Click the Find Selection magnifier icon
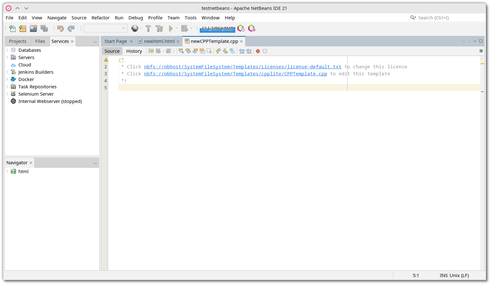 pos(181,51)
